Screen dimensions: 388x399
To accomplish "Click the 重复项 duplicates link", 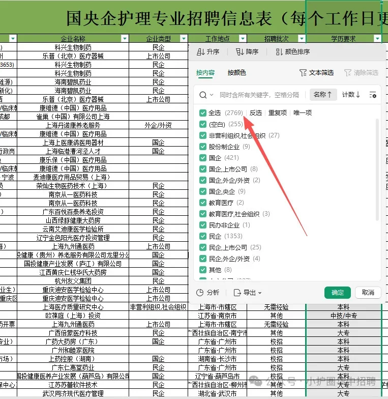I will coord(278,113).
